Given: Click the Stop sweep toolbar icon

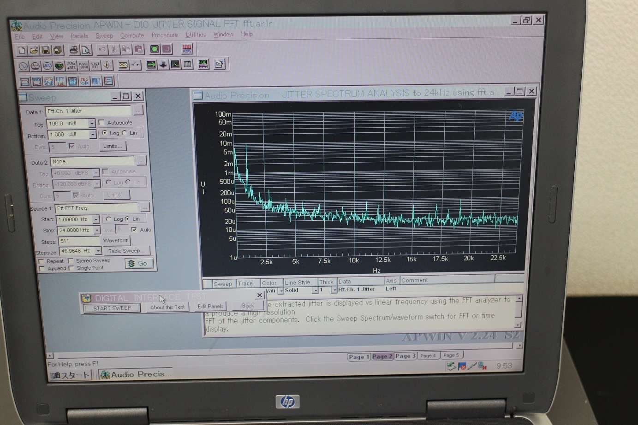Looking at the screenshot, I should (x=167, y=49).
